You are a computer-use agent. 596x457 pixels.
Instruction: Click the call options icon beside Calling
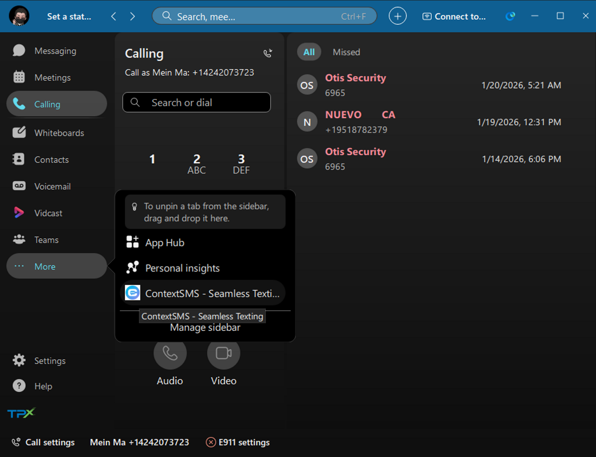pyautogui.click(x=268, y=53)
